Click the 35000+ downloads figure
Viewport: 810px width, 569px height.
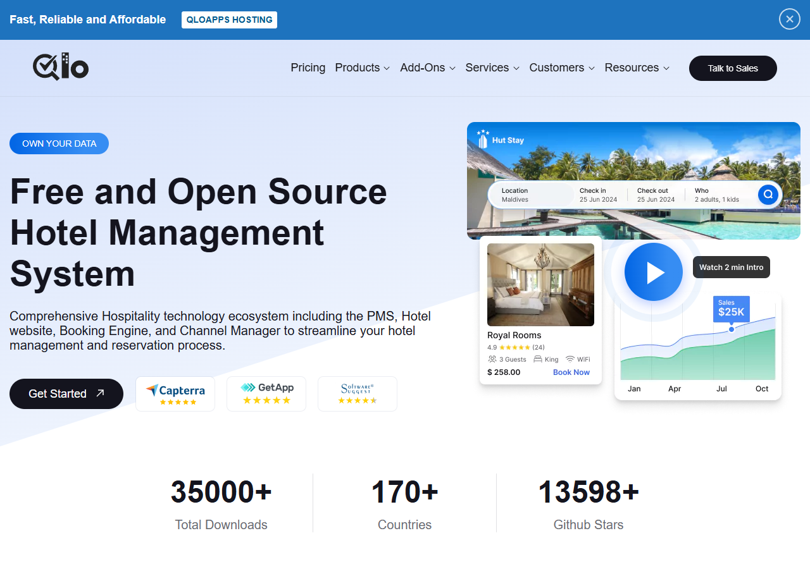click(x=221, y=493)
